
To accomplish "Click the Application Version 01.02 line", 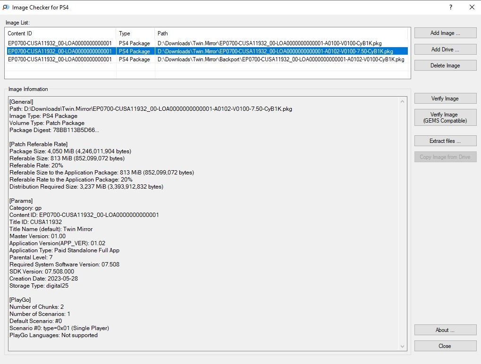I will [58, 243].
